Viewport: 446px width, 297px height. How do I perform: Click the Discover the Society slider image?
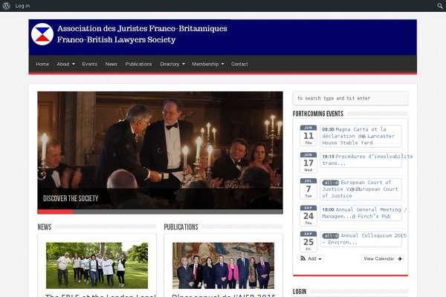(x=160, y=150)
